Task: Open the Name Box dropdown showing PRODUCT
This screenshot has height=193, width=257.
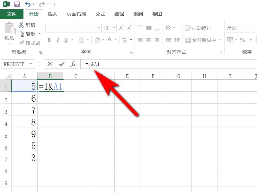Action: click(x=31, y=64)
